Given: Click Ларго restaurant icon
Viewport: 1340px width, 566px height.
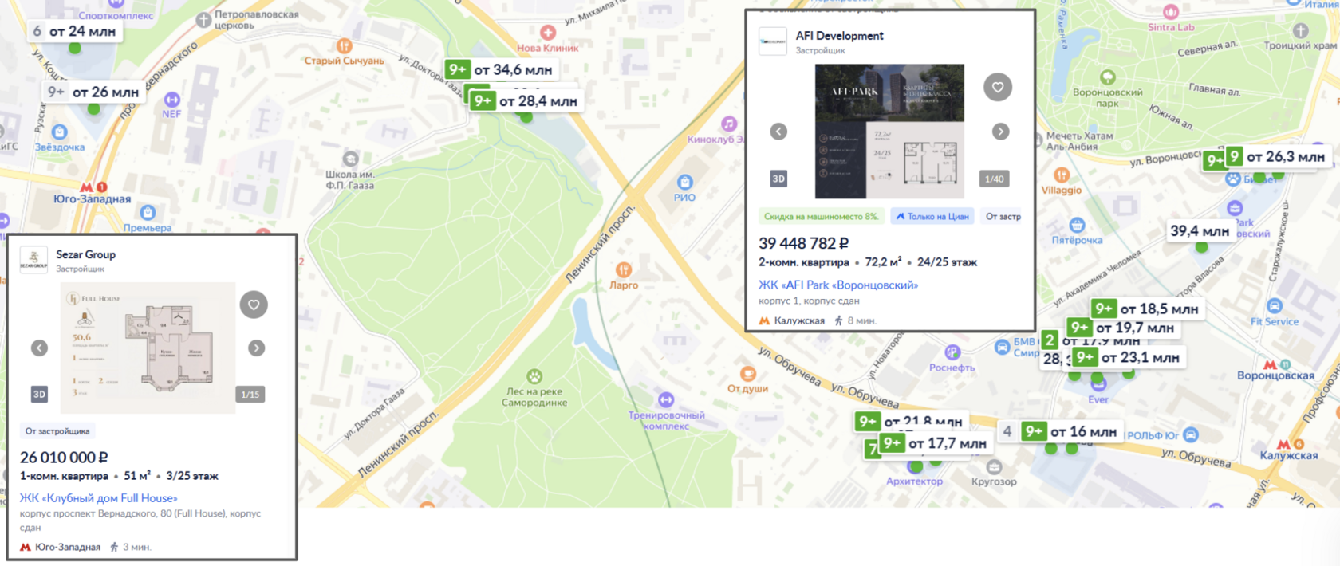Looking at the screenshot, I should click(624, 270).
